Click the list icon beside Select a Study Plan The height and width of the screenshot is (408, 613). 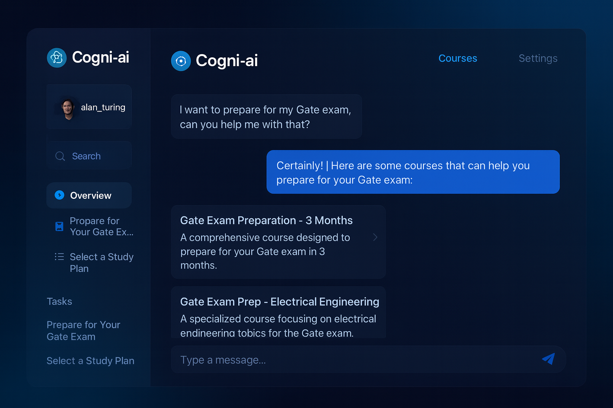tap(59, 257)
